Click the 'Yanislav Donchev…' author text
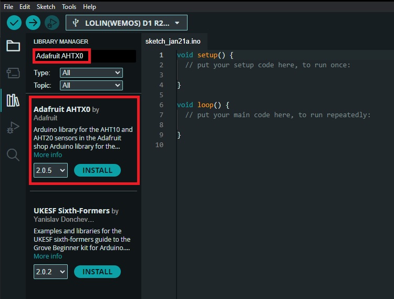Screen dimensions: 394x299 [64, 219]
